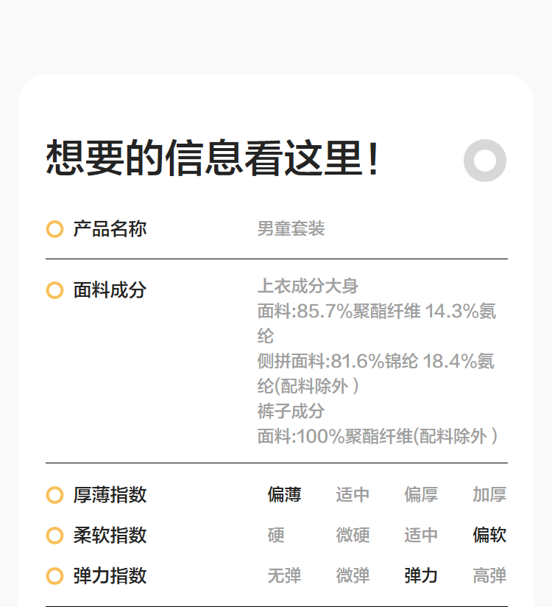552x607 pixels.
Task: Click the 产品名称 label
Action: [x=110, y=229]
